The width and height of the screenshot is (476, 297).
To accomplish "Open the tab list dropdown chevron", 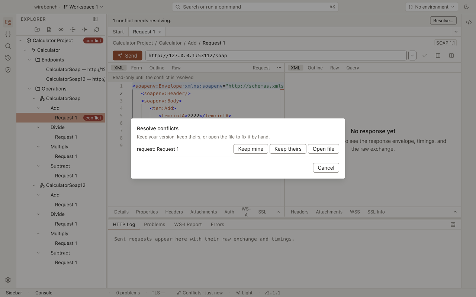I will [x=456, y=32].
